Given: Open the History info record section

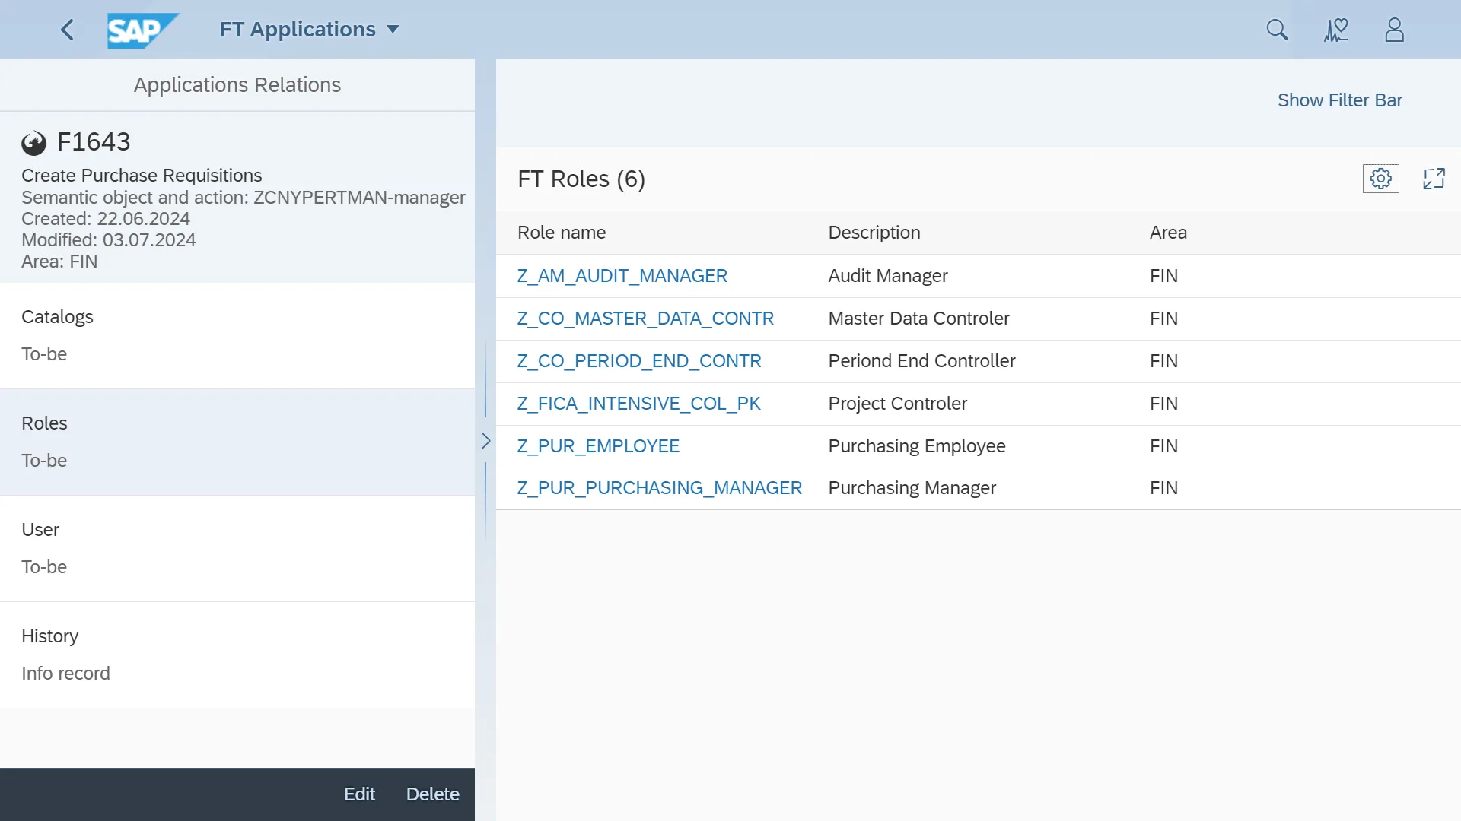Looking at the screenshot, I should coord(237,655).
